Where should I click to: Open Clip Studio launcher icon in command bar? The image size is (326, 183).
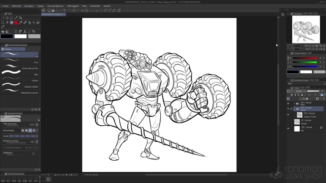pos(43,10)
